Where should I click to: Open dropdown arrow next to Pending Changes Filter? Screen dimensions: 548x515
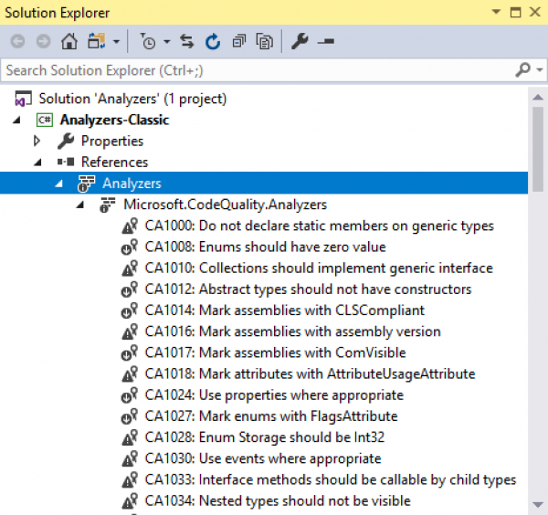pyautogui.click(x=167, y=42)
